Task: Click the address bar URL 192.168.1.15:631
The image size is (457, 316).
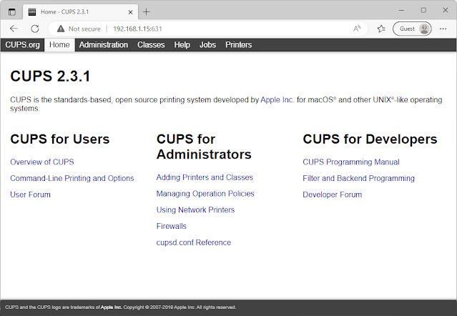Action: pyautogui.click(x=137, y=29)
